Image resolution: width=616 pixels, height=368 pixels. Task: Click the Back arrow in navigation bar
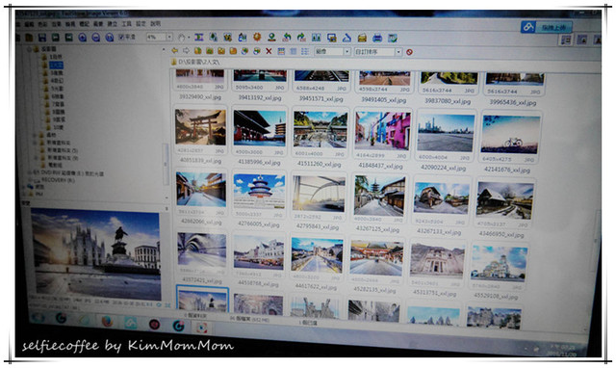click(175, 51)
